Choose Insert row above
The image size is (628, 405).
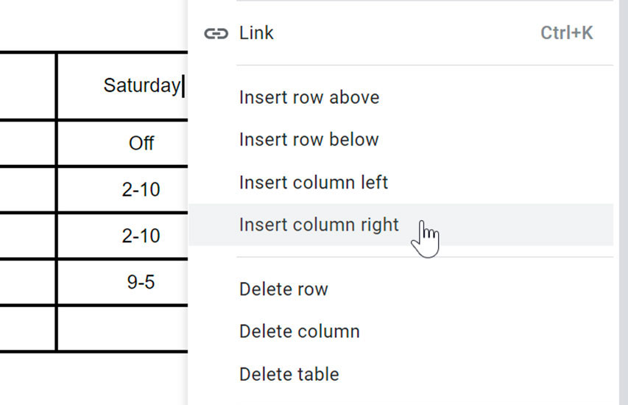(x=309, y=97)
